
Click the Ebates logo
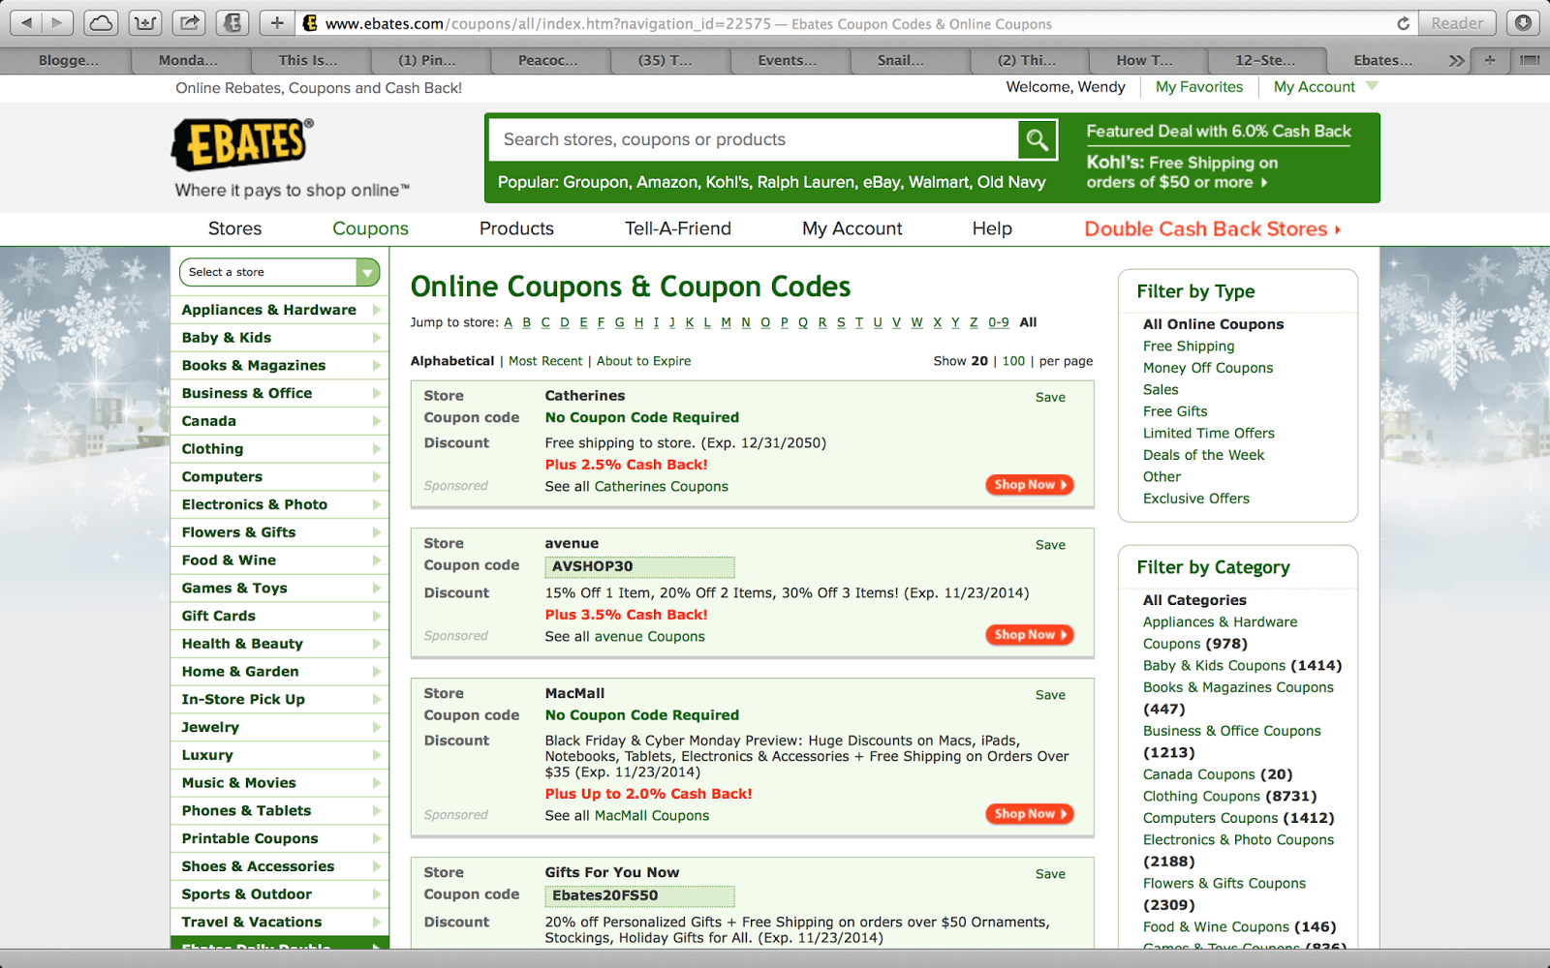tap(243, 144)
